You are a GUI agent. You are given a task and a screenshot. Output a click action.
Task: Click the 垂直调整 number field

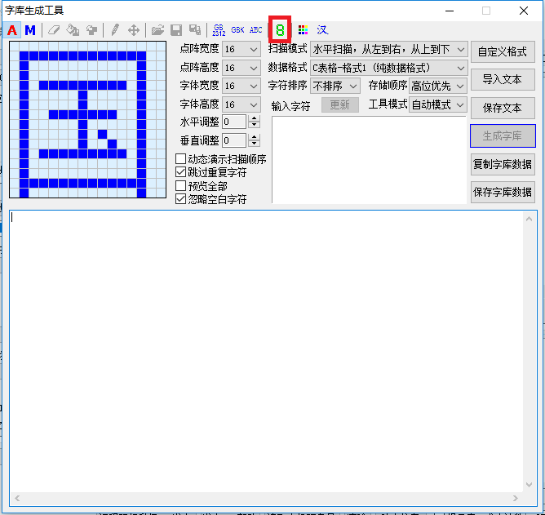click(x=235, y=140)
